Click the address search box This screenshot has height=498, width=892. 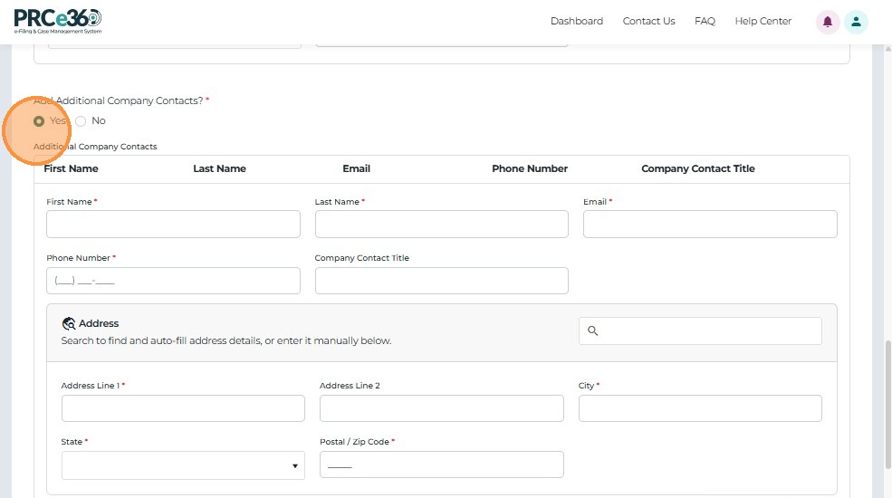click(700, 330)
